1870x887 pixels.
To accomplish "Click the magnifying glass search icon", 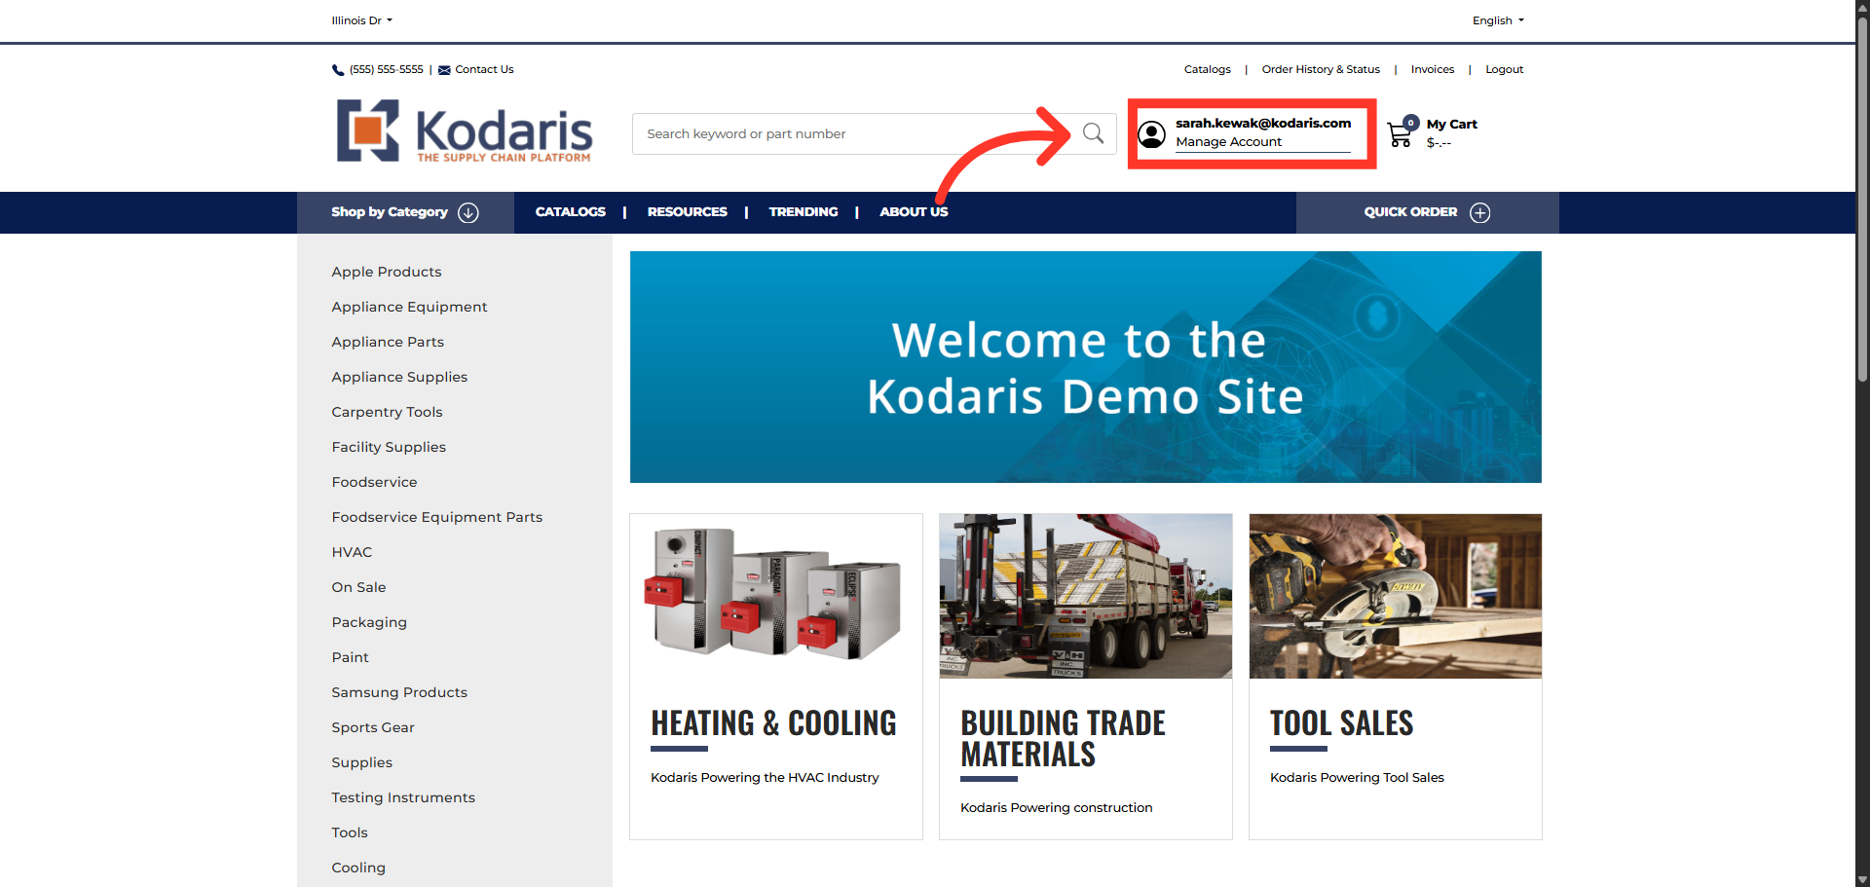I will pyautogui.click(x=1093, y=133).
